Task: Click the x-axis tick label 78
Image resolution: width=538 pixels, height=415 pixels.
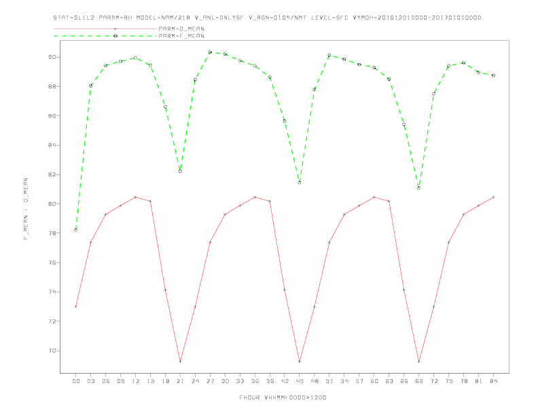Action: click(463, 381)
